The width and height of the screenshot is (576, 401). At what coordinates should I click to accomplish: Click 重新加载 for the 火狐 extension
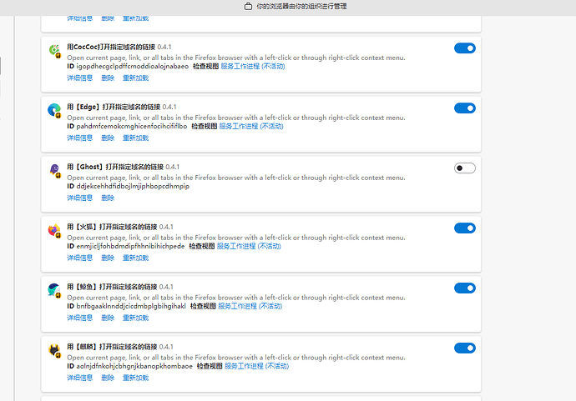(x=135, y=258)
